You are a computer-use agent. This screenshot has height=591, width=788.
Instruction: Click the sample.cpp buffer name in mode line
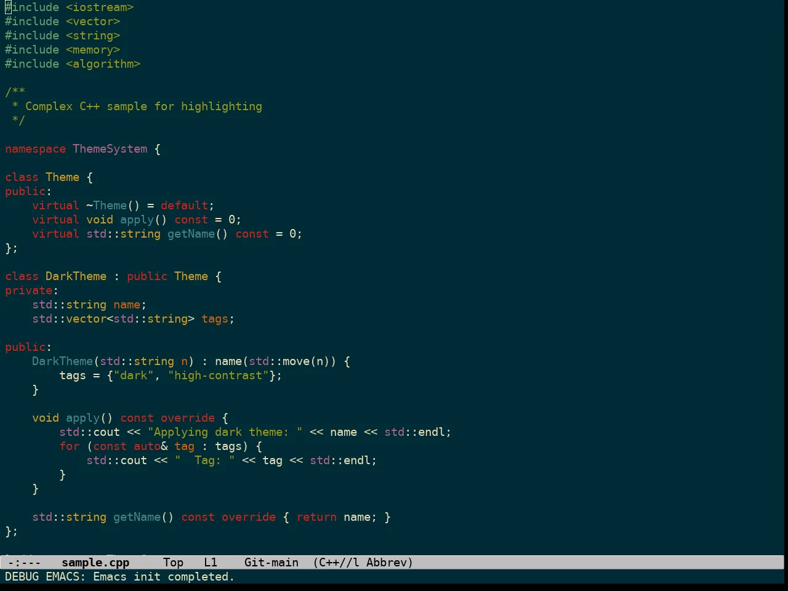point(95,562)
